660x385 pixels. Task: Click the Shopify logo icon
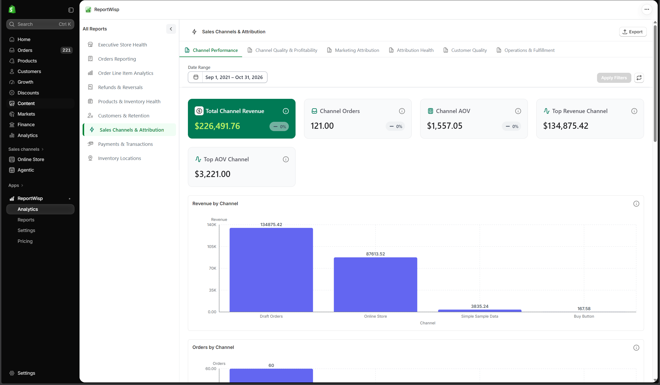coord(12,10)
